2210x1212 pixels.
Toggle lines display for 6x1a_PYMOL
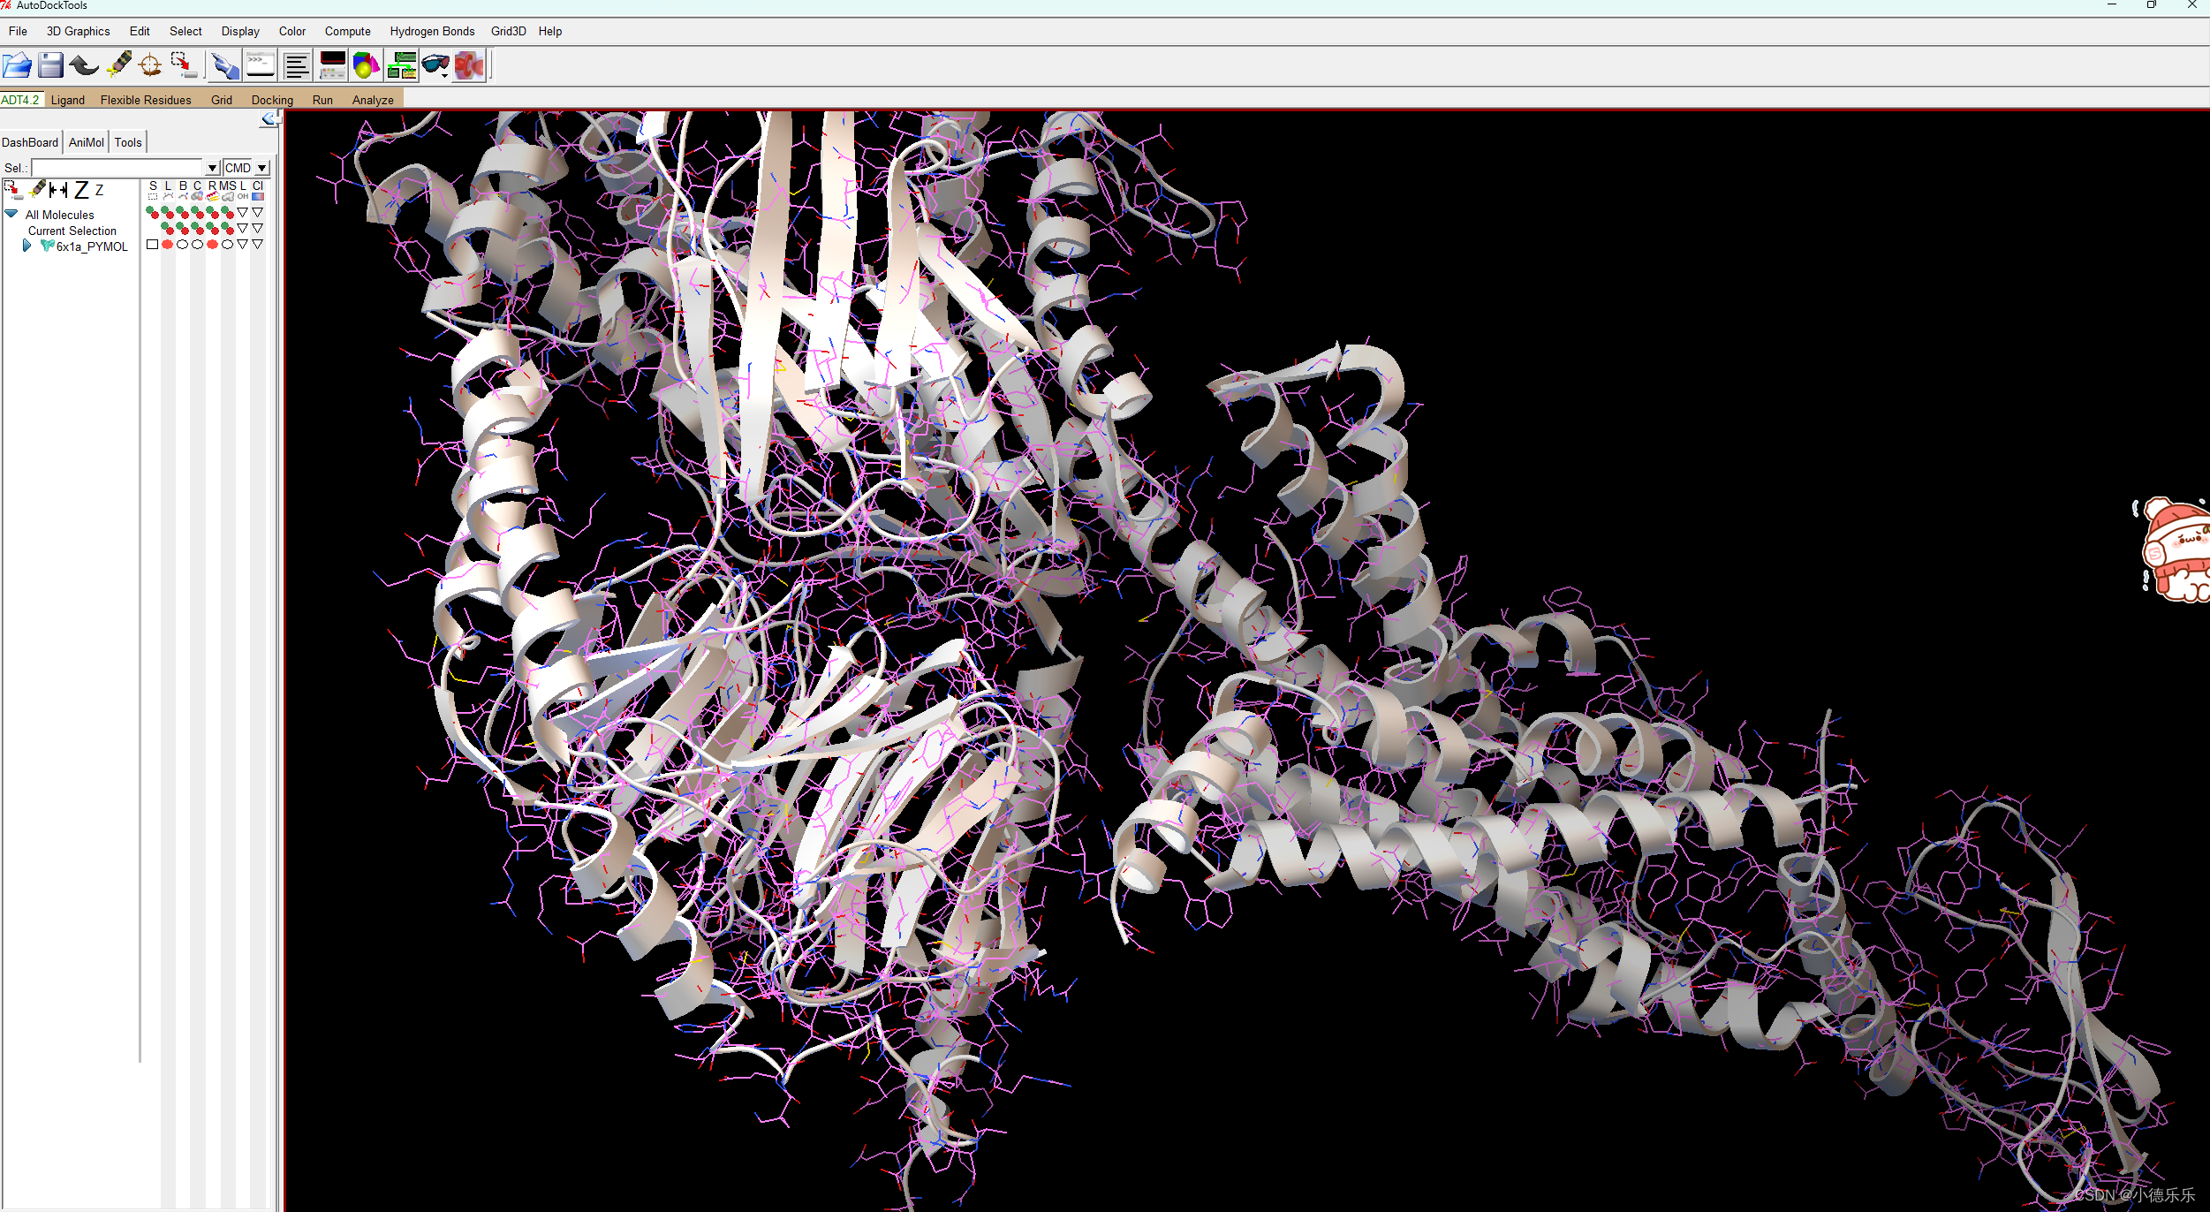point(168,245)
